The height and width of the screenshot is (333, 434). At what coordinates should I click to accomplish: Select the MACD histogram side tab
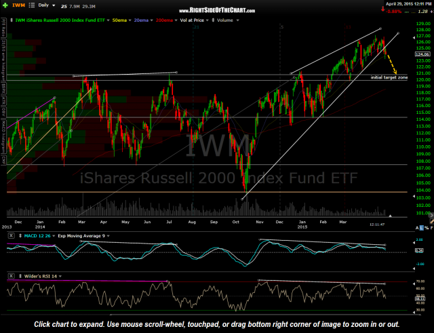(x=3, y=136)
